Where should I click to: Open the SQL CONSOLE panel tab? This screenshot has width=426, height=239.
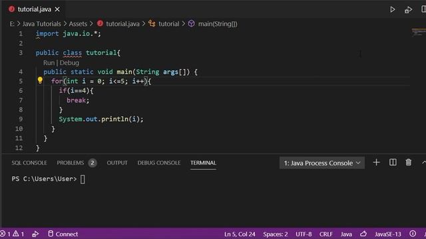29,163
